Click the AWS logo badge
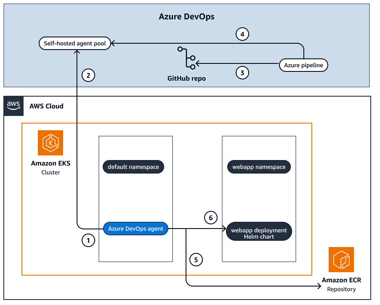Image resolution: width=380 pixels, height=305 pixels. point(13,106)
